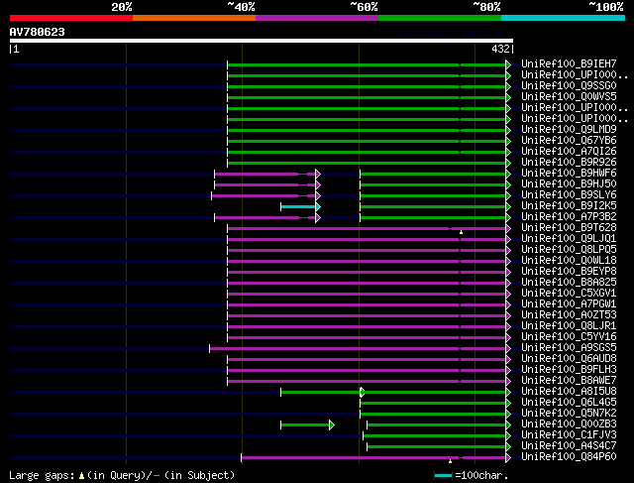
Task: Click the green arrowhead beside UniRef100_B9IEH7
Action: (508, 64)
